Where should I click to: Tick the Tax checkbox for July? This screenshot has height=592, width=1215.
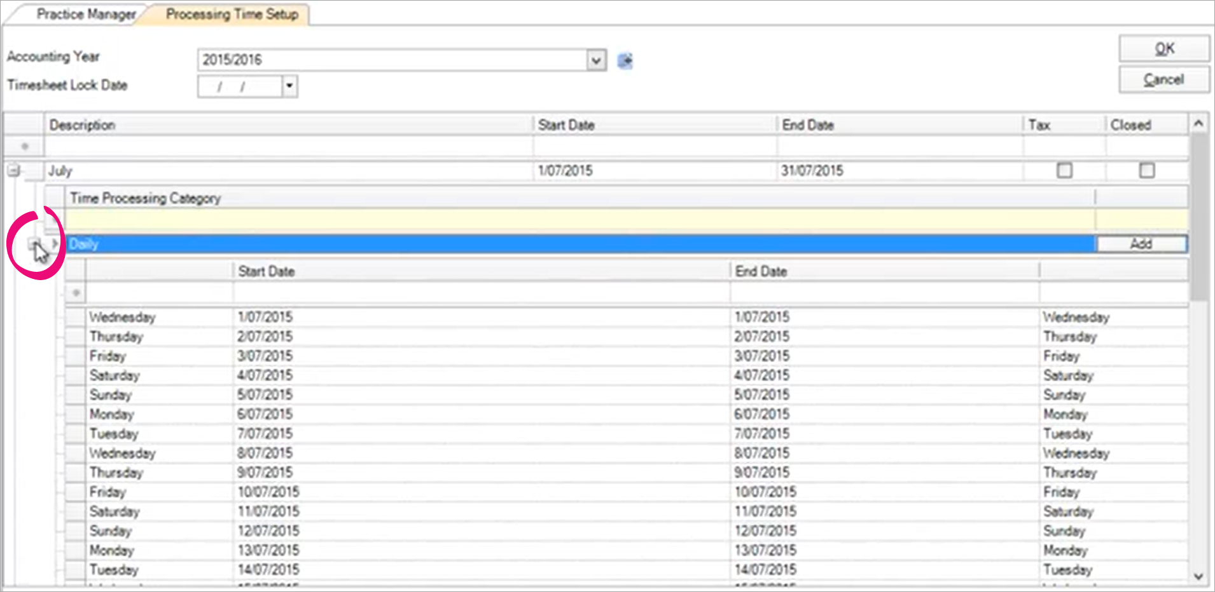click(1064, 170)
